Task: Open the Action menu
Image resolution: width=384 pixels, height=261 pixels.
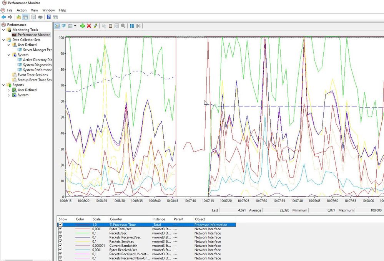Action: (22, 10)
